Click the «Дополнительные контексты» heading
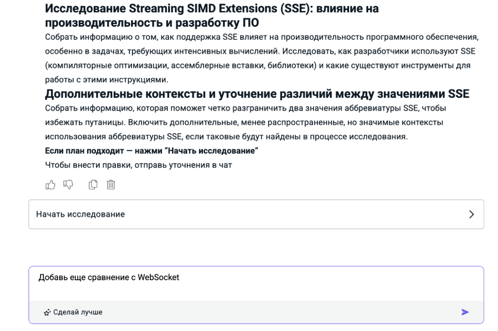This screenshot has height=331, width=498. (x=257, y=94)
